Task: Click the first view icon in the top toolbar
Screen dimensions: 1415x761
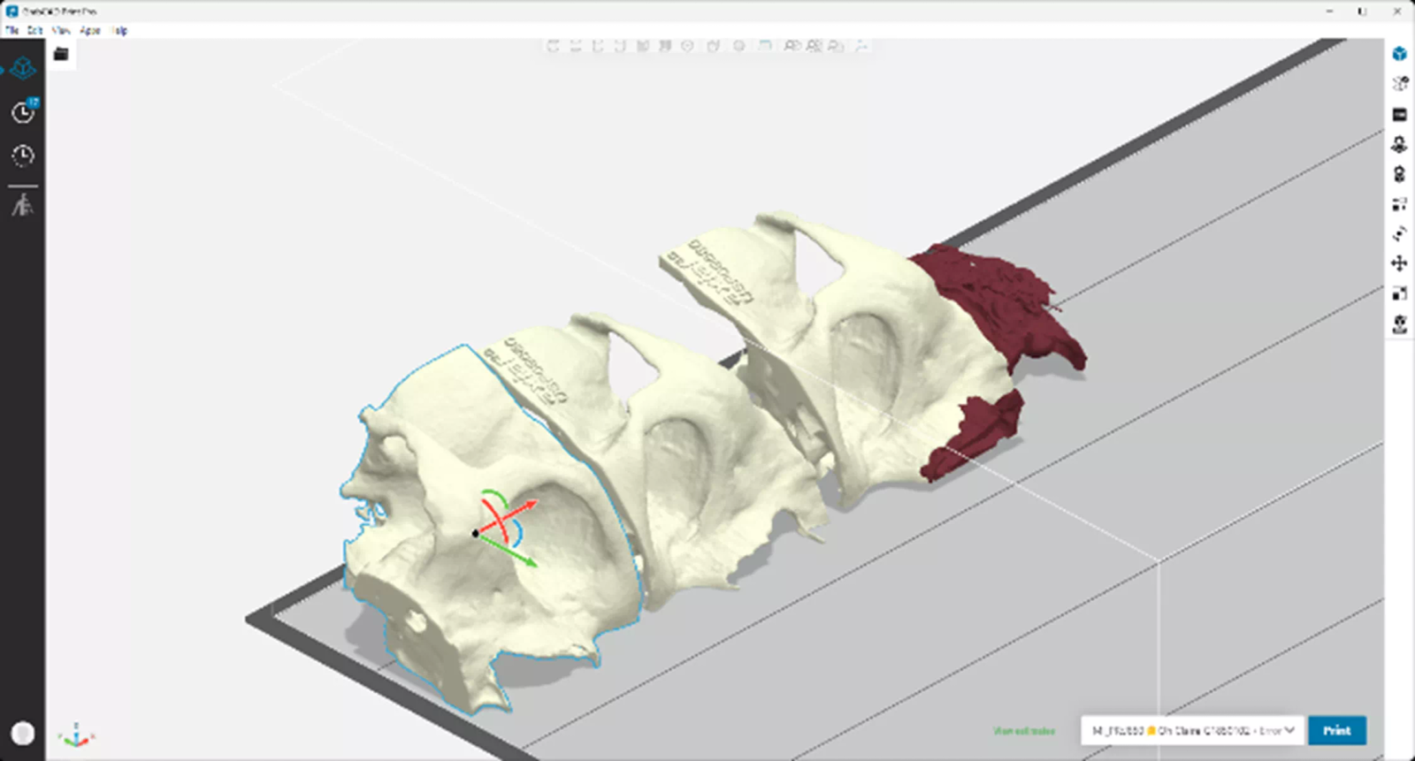Action: (554, 46)
